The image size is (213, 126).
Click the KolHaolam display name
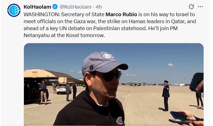point(37,7)
